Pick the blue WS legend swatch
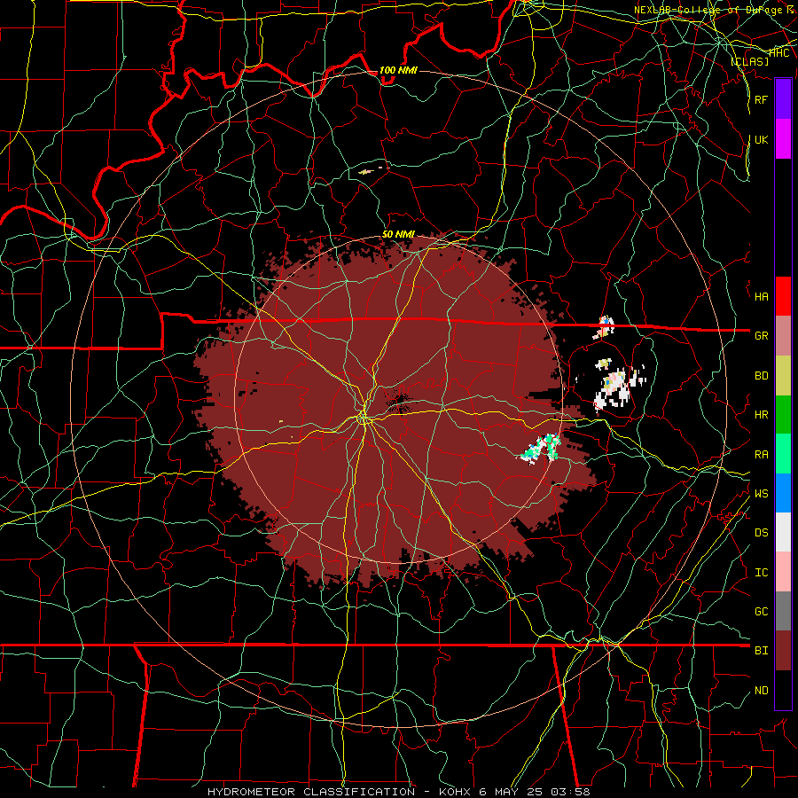 [x=783, y=493]
